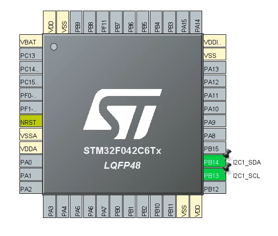Select pin PB3
The image size is (278, 236).
coord(169,22)
